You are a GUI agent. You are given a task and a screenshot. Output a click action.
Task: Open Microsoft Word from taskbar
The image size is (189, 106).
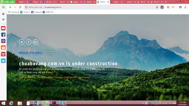click(x=36, y=103)
